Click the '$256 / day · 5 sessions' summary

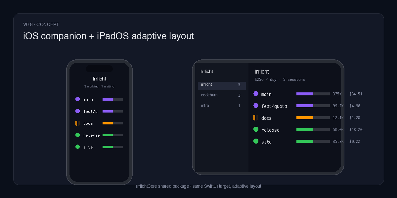(280, 80)
